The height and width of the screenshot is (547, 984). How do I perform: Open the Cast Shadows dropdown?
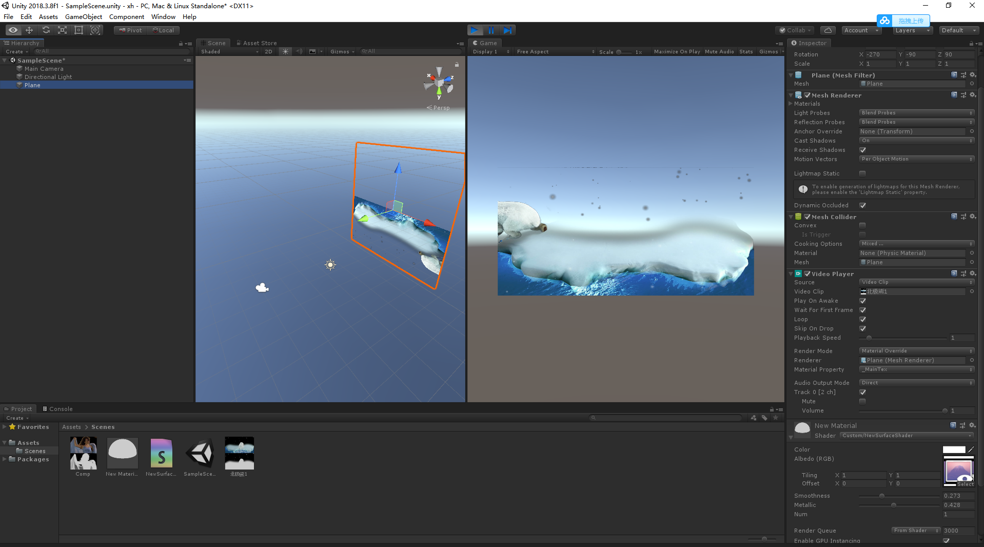click(916, 140)
